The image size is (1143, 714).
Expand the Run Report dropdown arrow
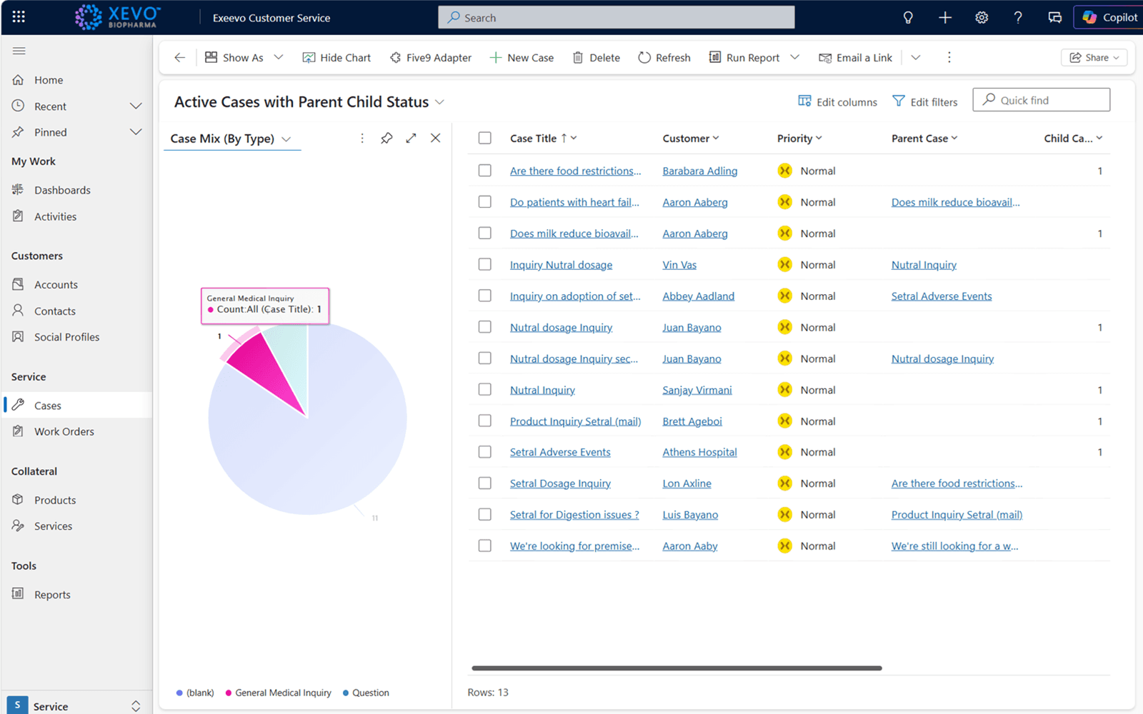coord(794,58)
